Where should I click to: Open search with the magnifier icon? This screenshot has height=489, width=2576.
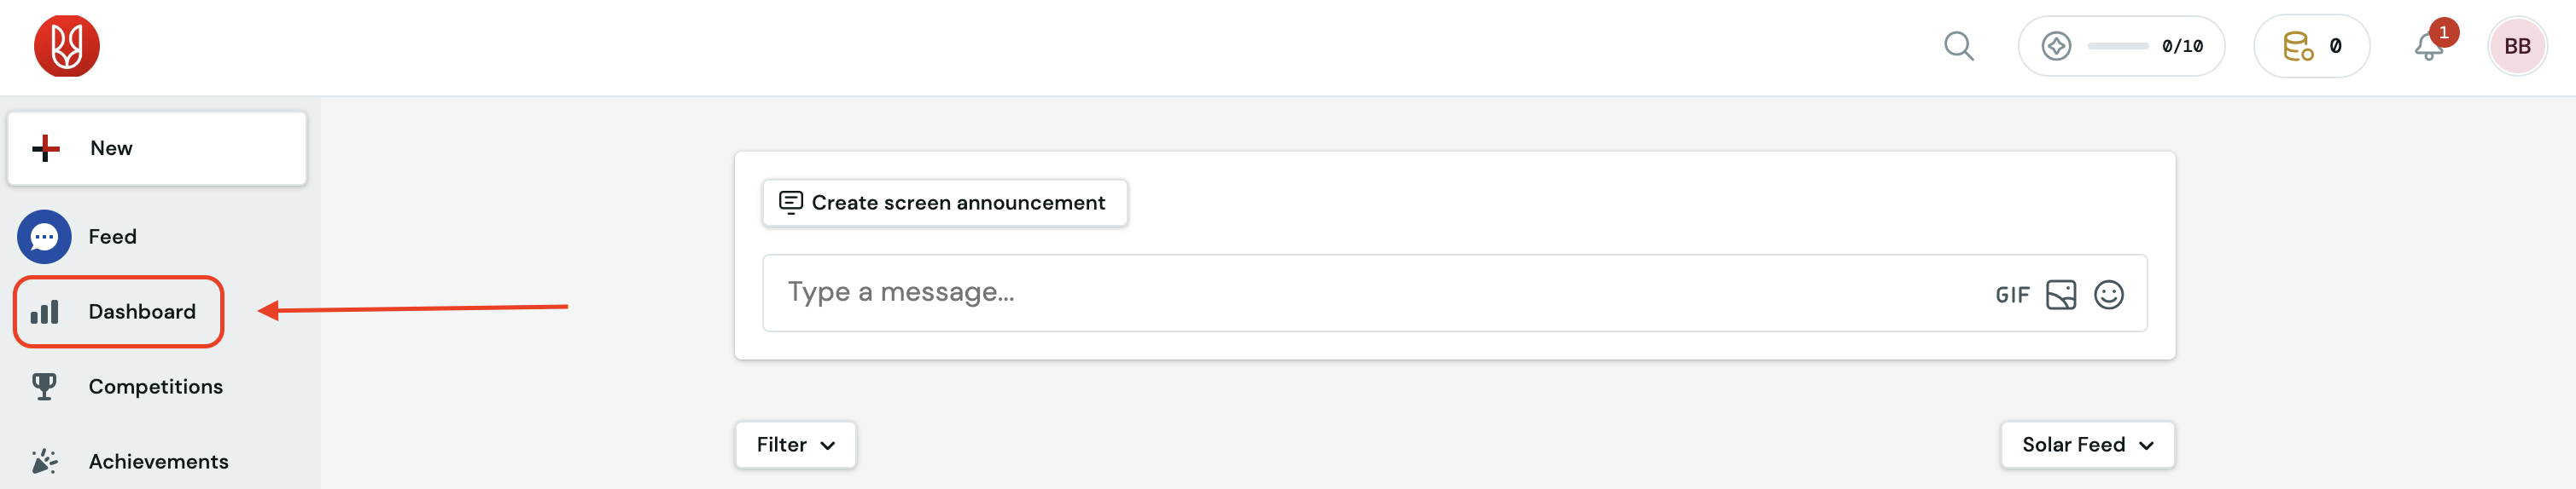1958,46
